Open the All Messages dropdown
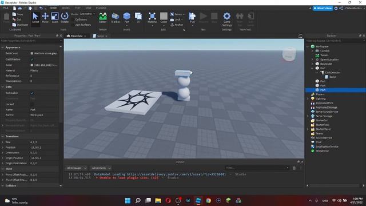 point(76,168)
